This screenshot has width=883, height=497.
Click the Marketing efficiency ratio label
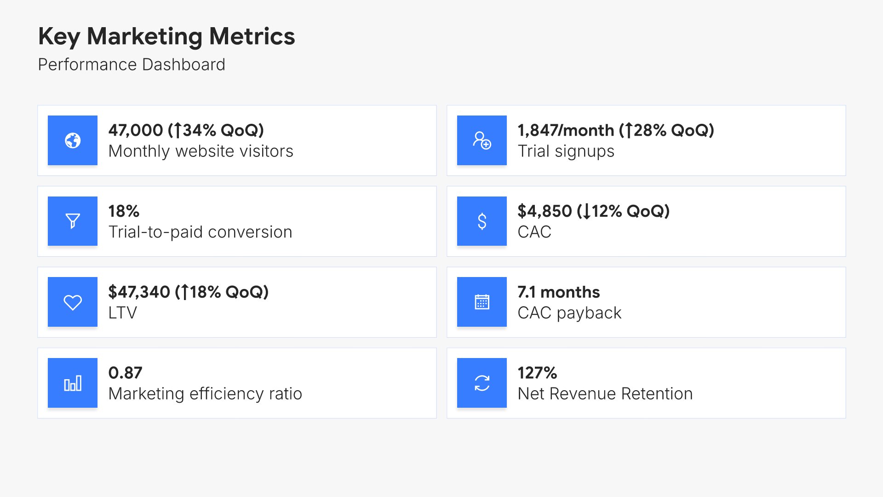pos(205,394)
